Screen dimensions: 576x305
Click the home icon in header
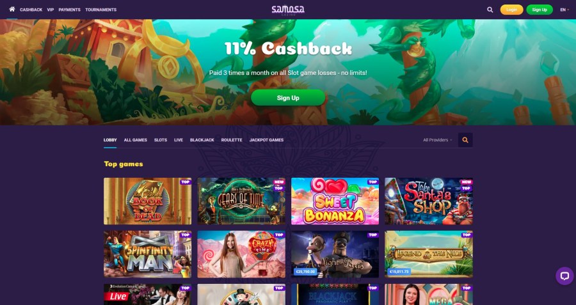point(12,9)
